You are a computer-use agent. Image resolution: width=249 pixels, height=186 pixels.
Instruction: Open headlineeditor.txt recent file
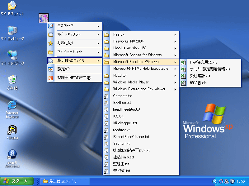(141, 109)
